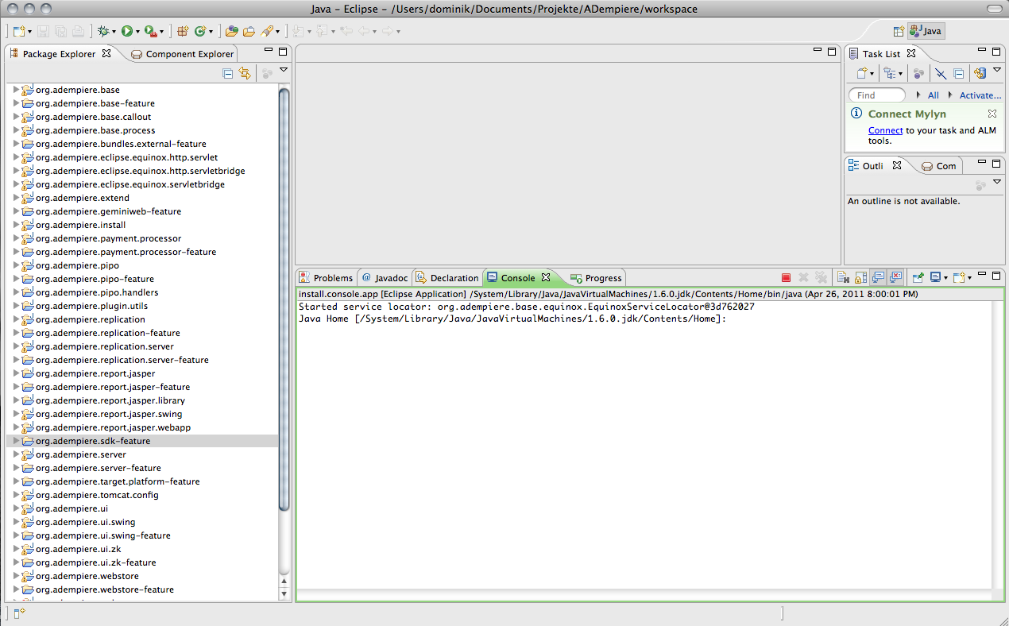
Task: Click the red Terminate button in Console
Action: (786, 277)
